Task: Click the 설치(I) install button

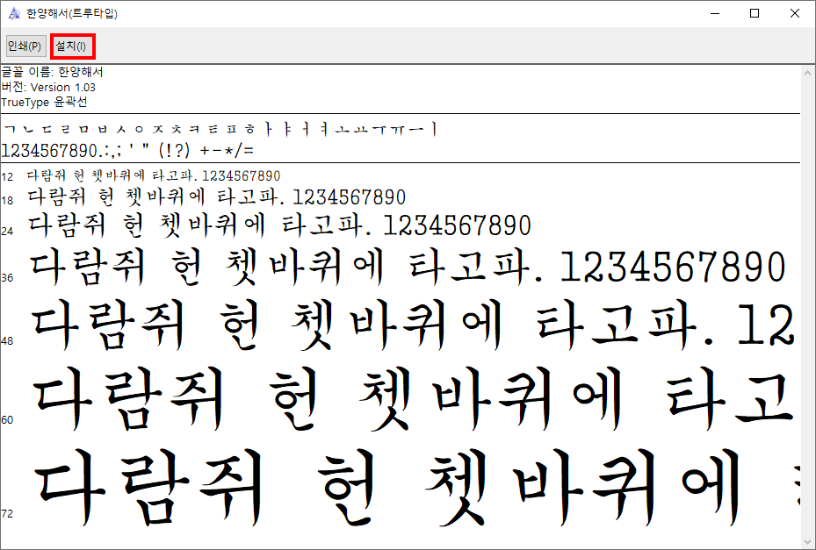Action: pyautogui.click(x=72, y=46)
